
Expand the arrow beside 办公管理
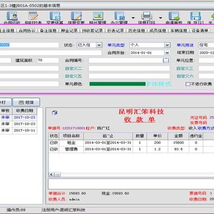point(133,18)
